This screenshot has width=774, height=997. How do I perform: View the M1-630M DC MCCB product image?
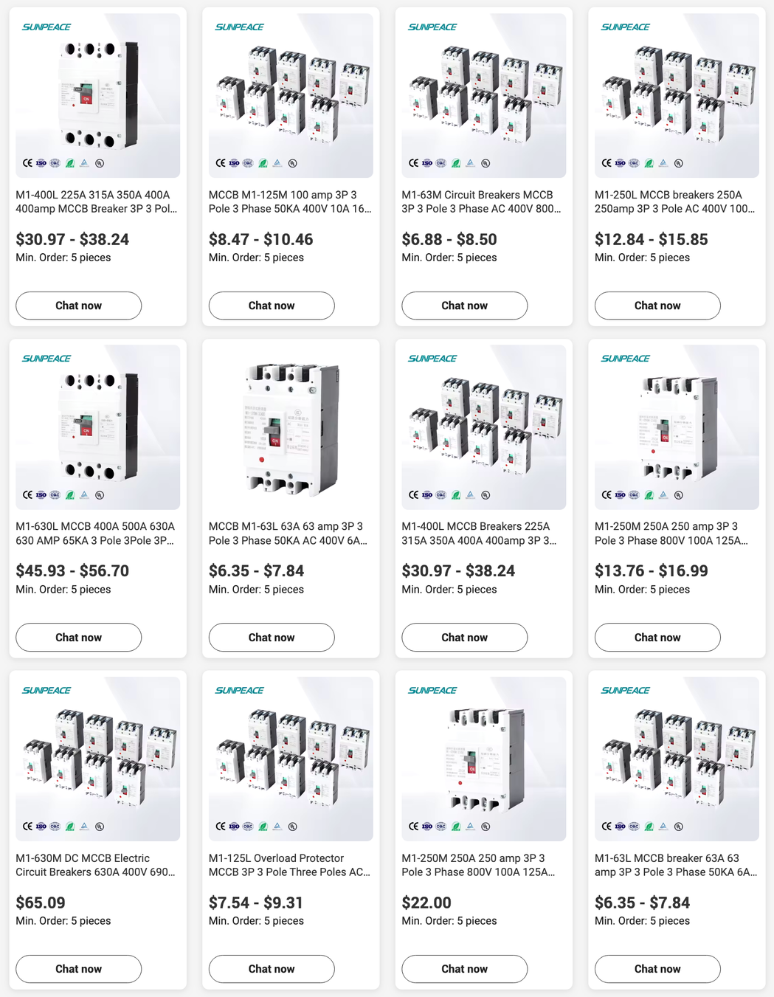pyautogui.click(x=97, y=759)
